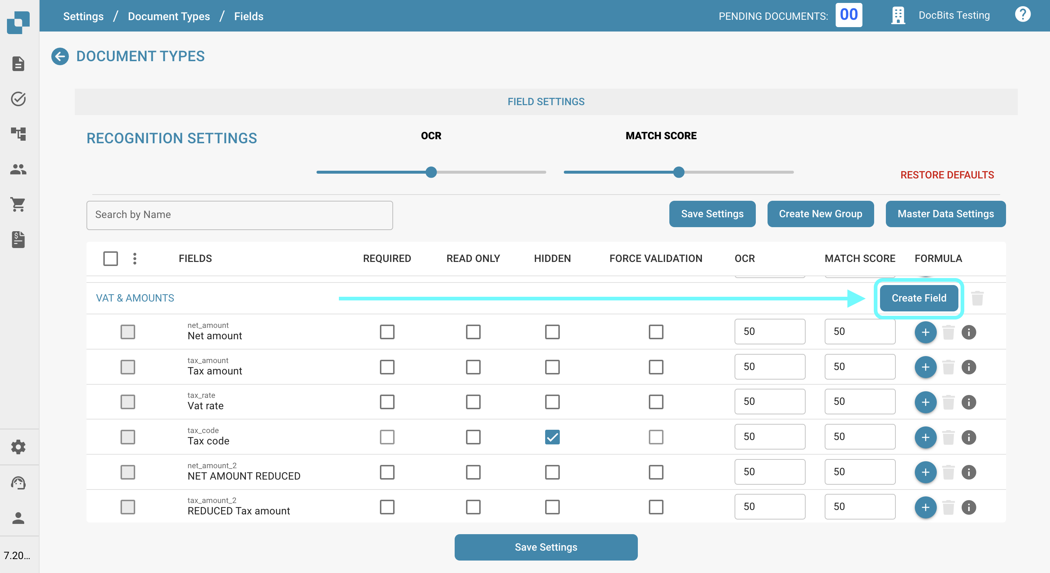1050x573 pixels.
Task: Go to Document Types breadcrumb
Action: click(x=169, y=16)
